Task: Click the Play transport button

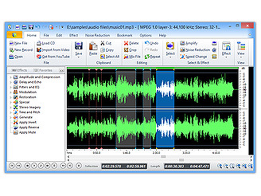Action: [34, 166]
